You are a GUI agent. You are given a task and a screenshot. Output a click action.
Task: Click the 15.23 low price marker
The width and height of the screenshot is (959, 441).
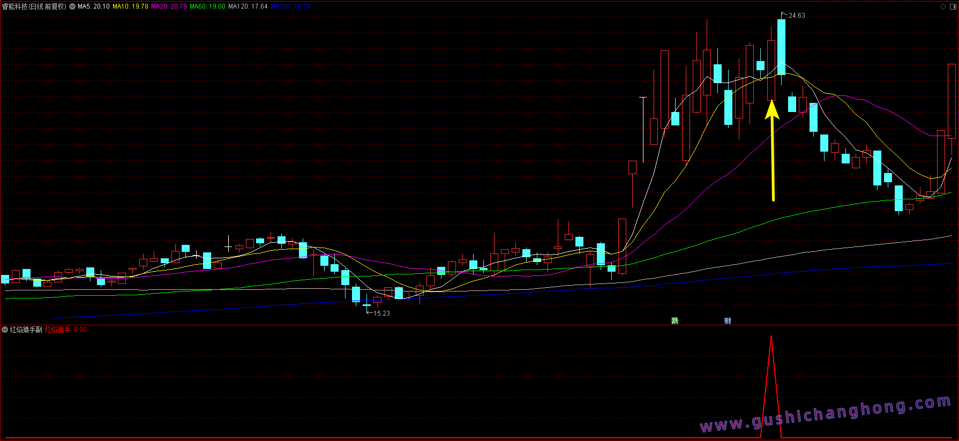[381, 313]
